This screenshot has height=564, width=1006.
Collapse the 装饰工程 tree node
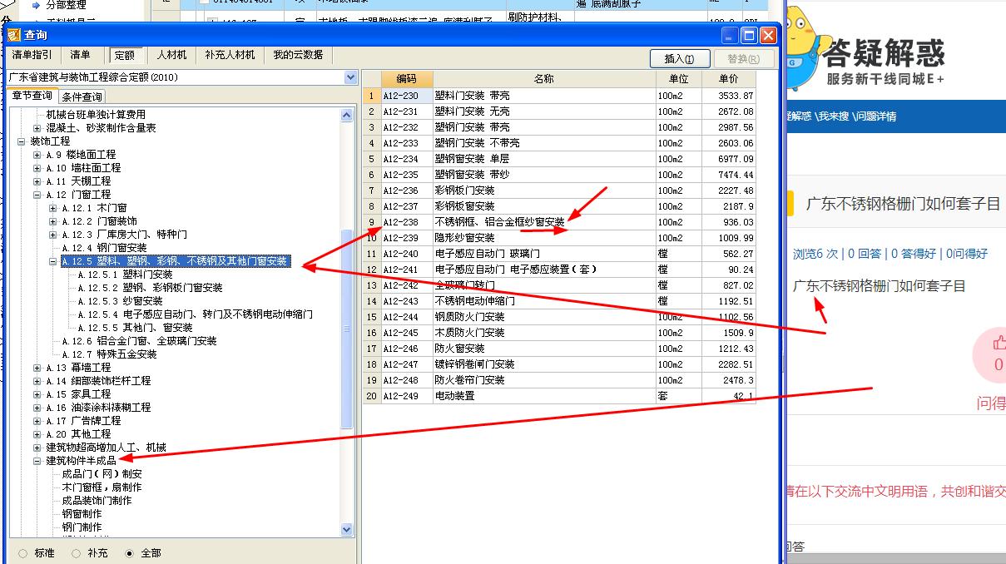click(21, 141)
